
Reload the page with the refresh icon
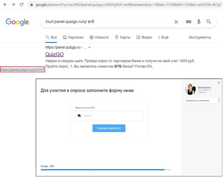[x=22, y=4]
